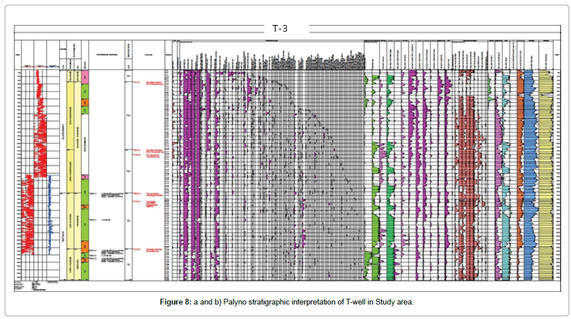Select the yellow filled column at far right
This screenshot has height=319, width=571.
[x=545, y=174]
